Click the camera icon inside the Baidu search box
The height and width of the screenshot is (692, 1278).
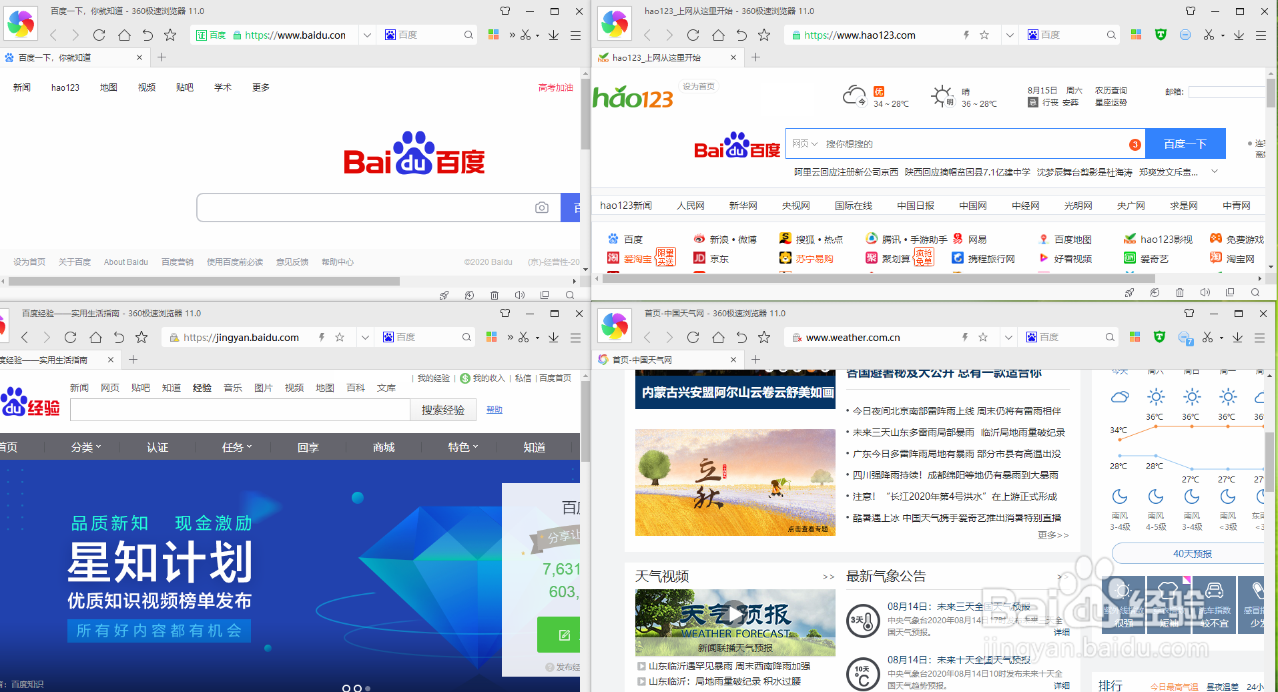click(541, 208)
